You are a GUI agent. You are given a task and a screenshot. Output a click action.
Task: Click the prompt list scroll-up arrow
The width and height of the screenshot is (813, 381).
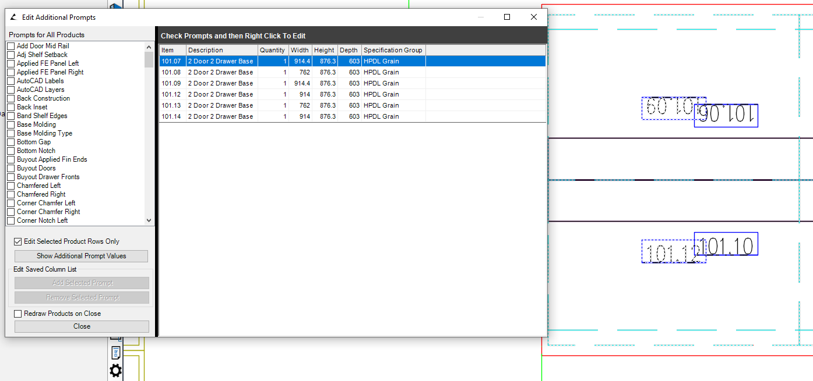[149, 46]
